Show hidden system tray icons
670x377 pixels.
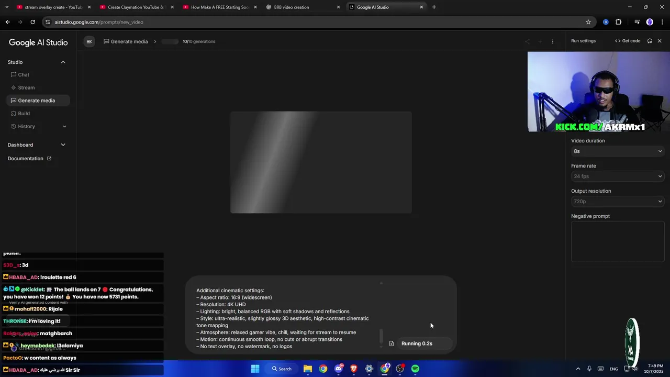tap(578, 369)
